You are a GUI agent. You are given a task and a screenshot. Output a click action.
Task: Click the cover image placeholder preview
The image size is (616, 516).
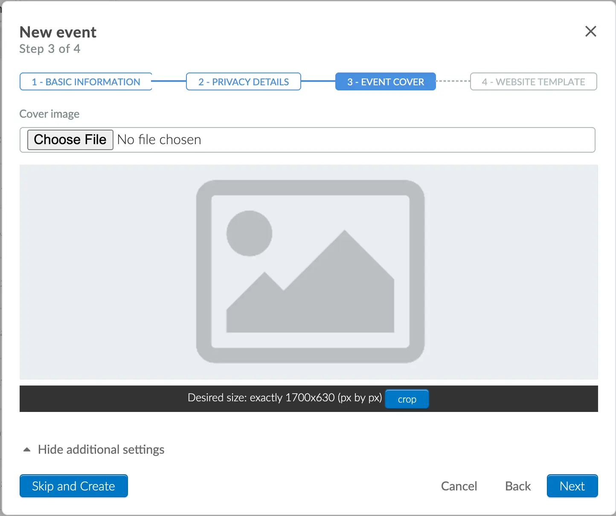click(309, 272)
